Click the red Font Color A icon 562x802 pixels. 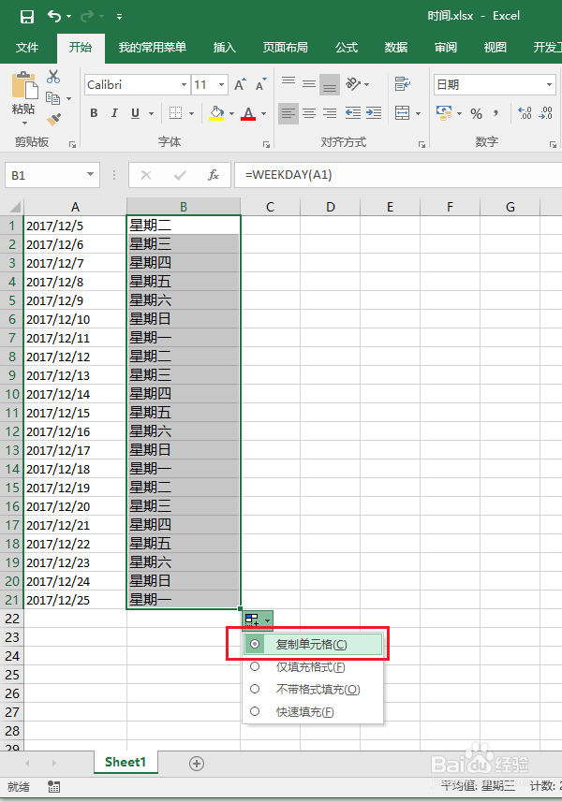point(248,113)
